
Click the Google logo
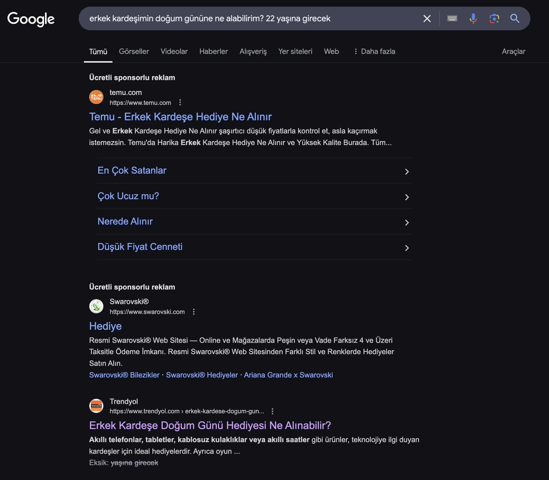[x=31, y=19]
